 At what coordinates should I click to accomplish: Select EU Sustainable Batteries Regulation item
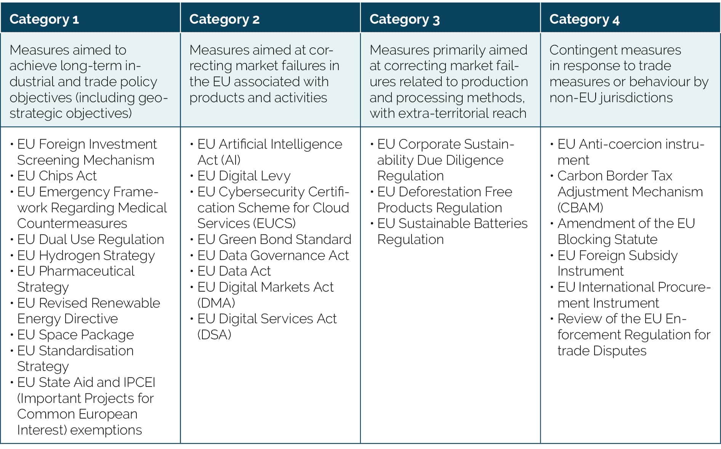(x=452, y=231)
